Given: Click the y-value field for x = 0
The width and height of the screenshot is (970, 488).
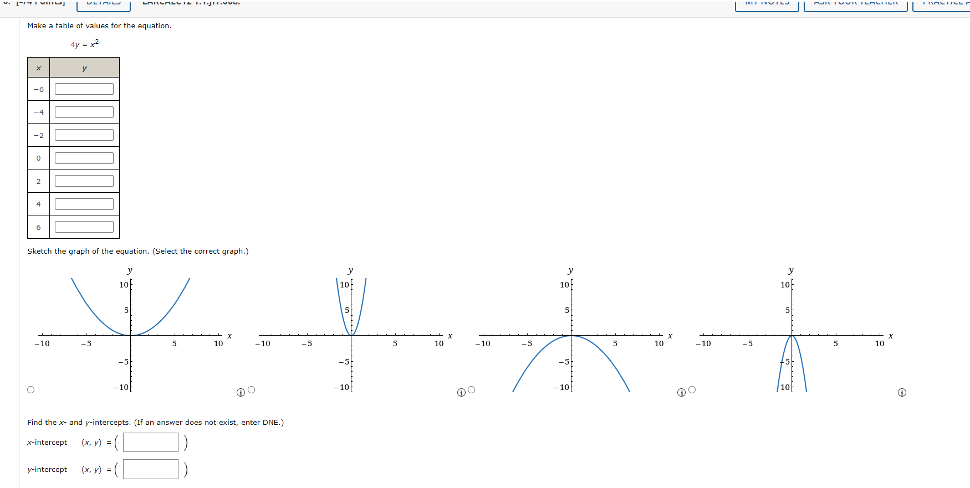Looking at the screenshot, I should tap(84, 157).
